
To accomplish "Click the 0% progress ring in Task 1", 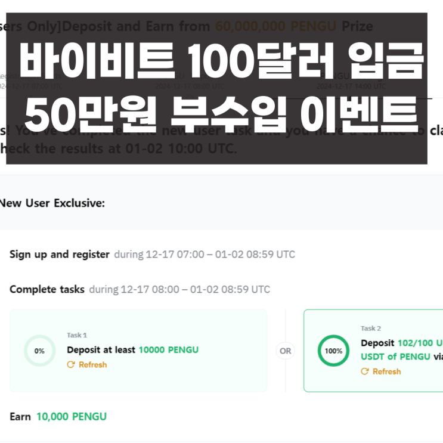I will point(39,351).
